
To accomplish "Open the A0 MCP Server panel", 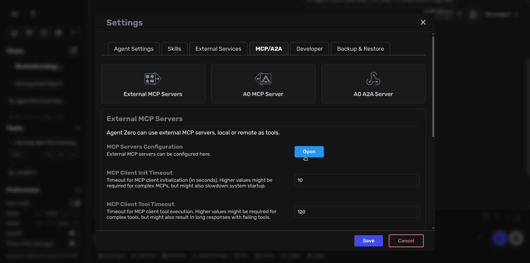I will pos(263,84).
